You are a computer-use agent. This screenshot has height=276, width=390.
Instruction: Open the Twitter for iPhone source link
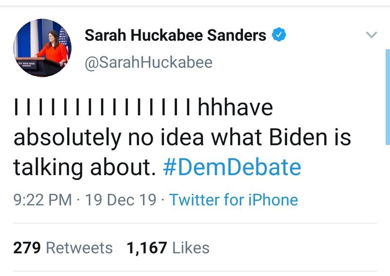tap(234, 200)
